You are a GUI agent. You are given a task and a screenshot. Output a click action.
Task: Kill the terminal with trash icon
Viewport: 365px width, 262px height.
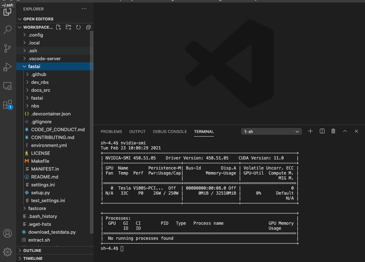point(333,131)
